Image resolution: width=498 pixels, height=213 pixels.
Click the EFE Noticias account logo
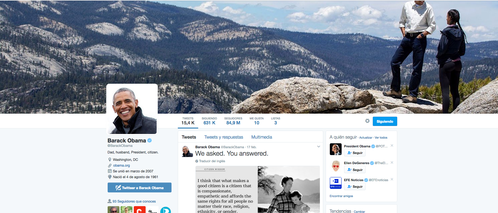coord(336,183)
